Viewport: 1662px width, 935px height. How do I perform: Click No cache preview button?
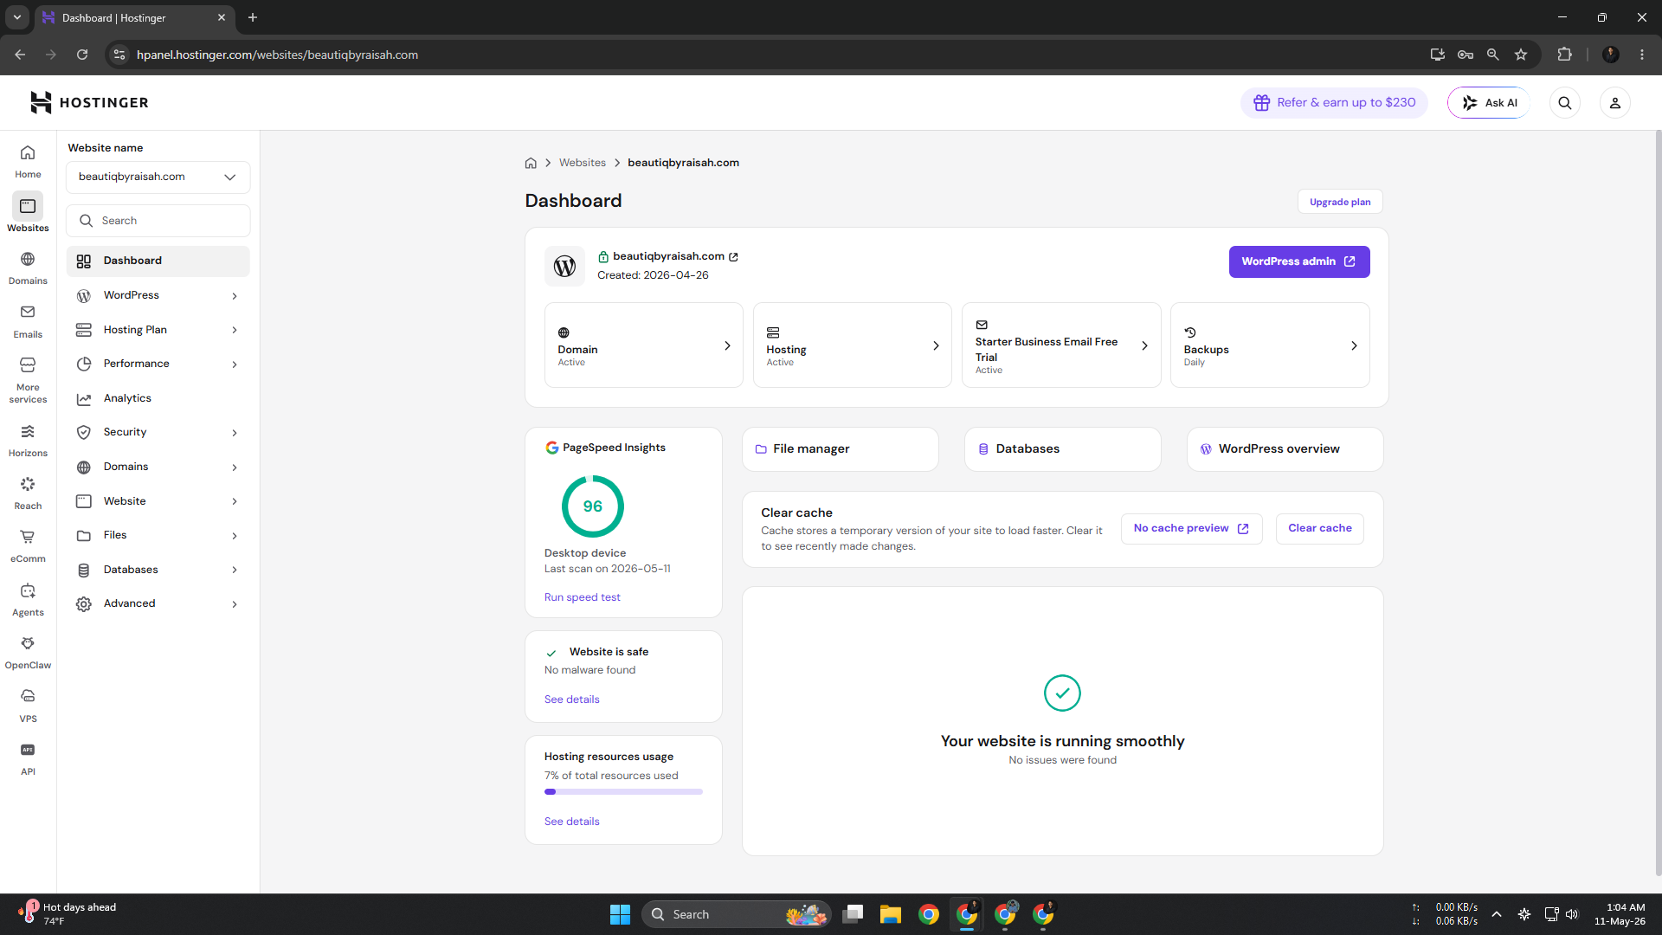pyautogui.click(x=1191, y=529)
